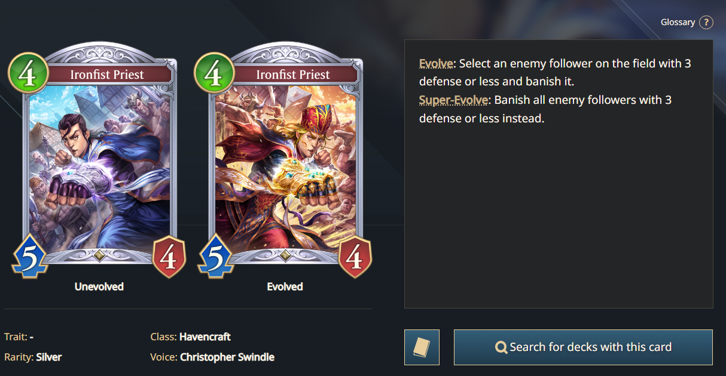Image resolution: width=726 pixels, height=376 pixels.
Task: Click the Havencraft class value
Action: coord(205,337)
